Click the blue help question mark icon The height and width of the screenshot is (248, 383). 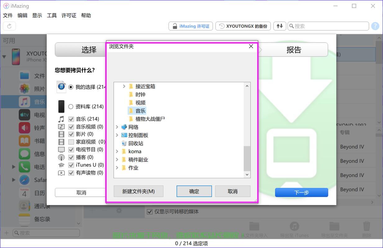click(x=375, y=26)
